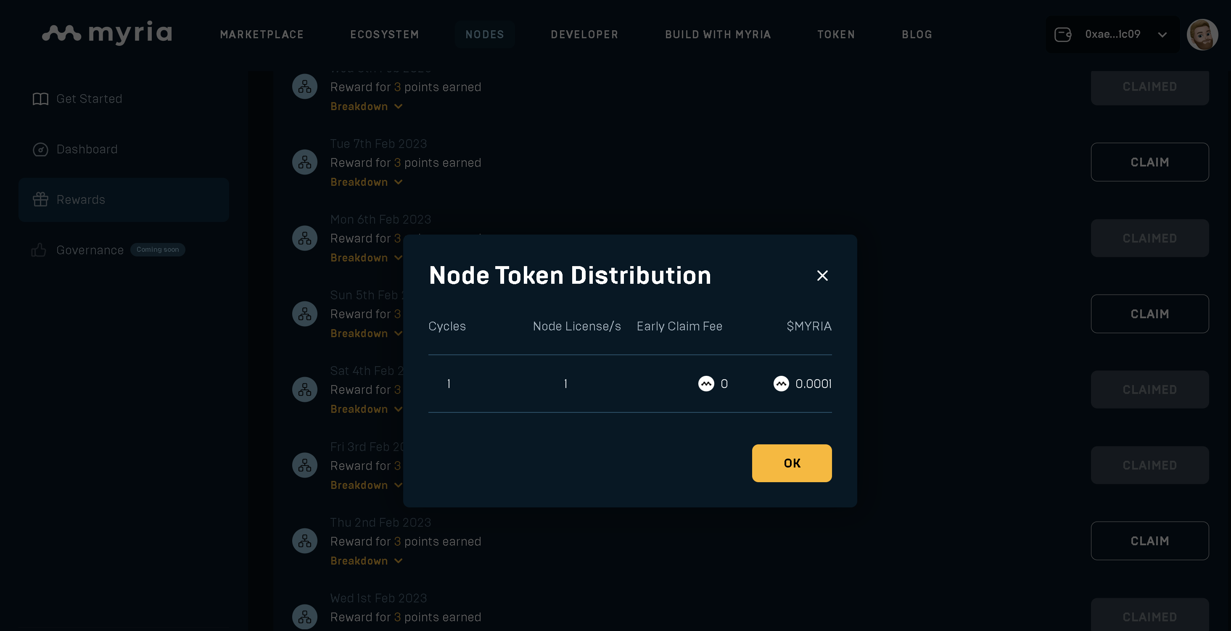1231x631 pixels.
Task: Click node icon for Tue 7th Feb reward
Action: coord(305,162)
